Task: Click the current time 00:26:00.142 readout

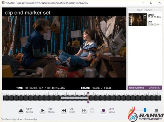Action: (x=34, y=88)
